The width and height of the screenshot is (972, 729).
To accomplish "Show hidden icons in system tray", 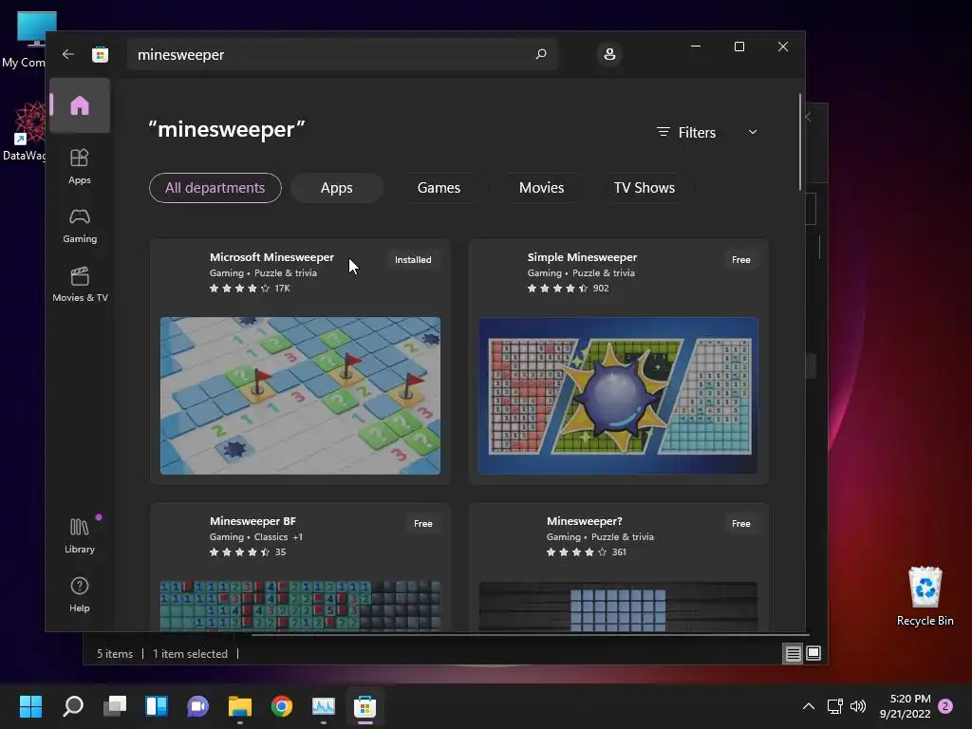I will pos(809,706).
